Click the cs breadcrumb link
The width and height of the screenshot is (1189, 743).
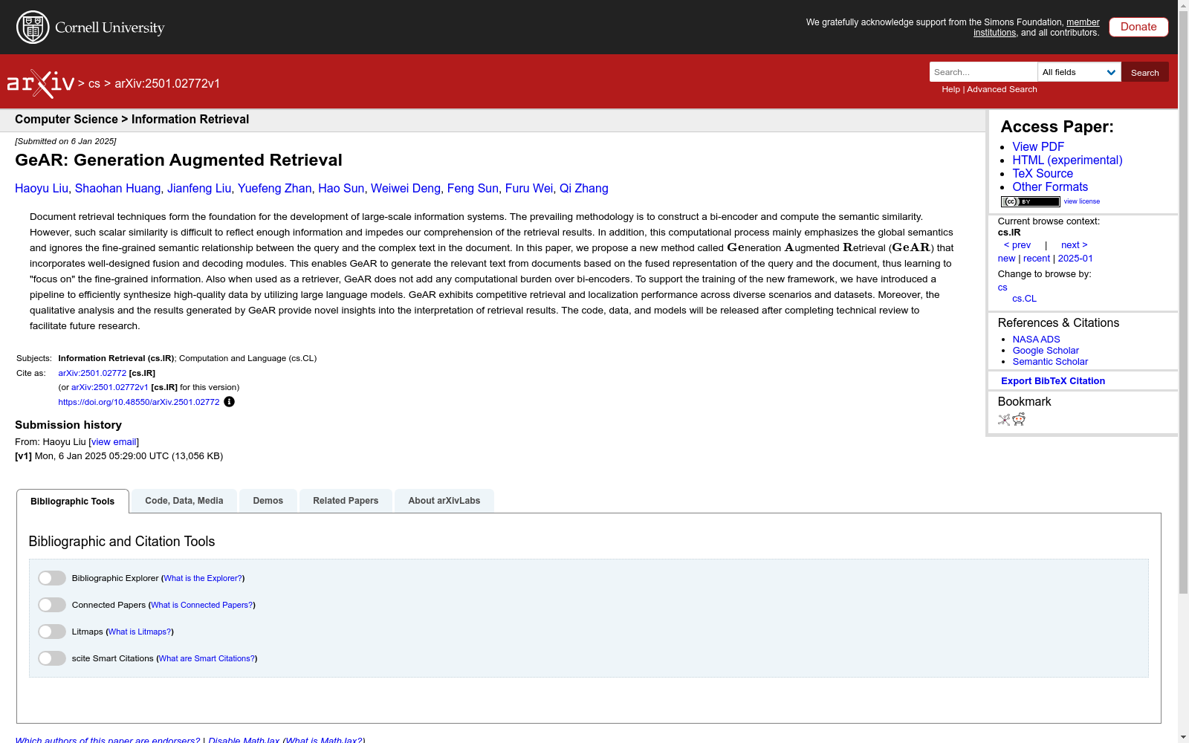point(94,84)
